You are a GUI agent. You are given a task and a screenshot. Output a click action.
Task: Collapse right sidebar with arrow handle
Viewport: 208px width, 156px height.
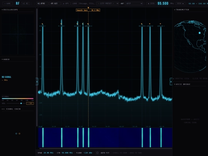171,82
